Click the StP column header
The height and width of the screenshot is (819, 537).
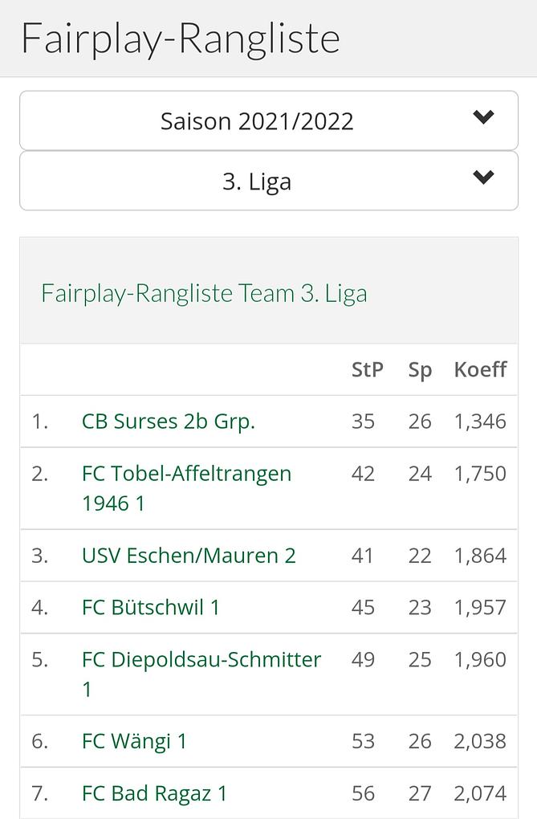[x=368, y=369]
